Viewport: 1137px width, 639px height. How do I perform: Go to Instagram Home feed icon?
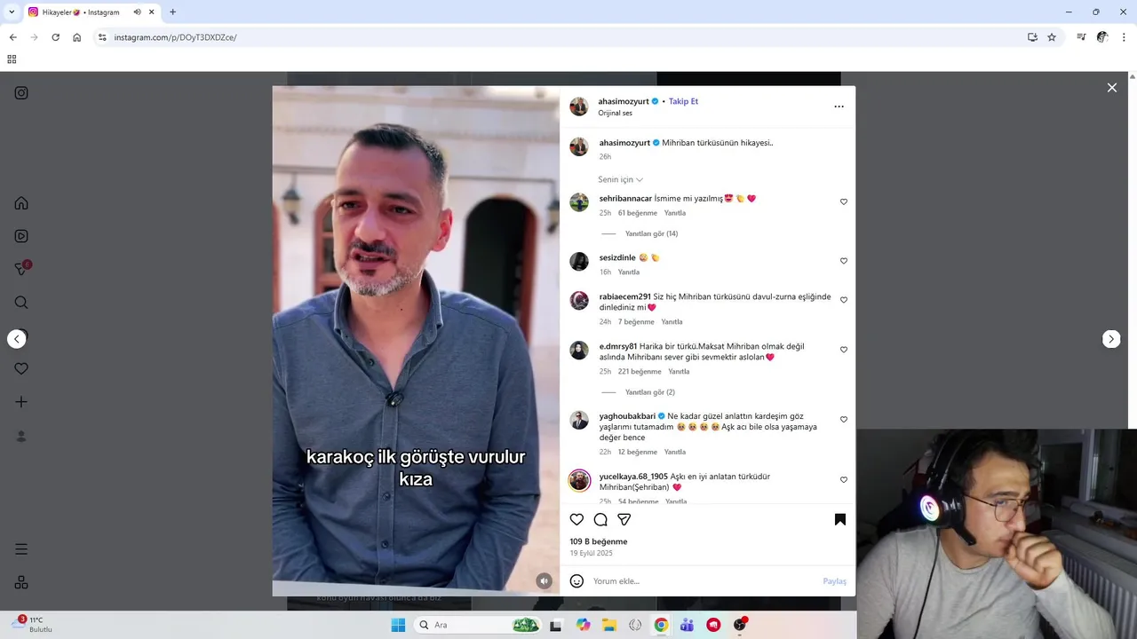[21, 203]
